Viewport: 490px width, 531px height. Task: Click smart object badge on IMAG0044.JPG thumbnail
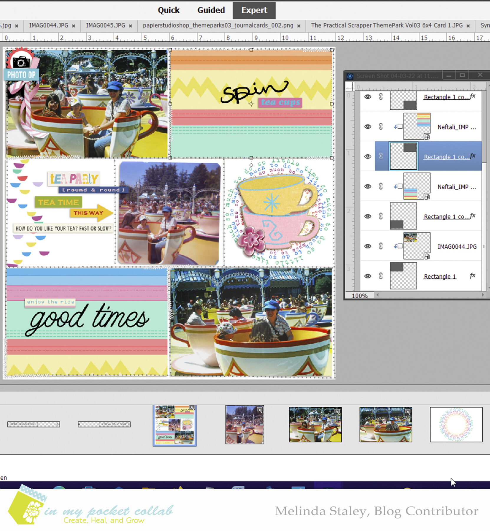426,257
